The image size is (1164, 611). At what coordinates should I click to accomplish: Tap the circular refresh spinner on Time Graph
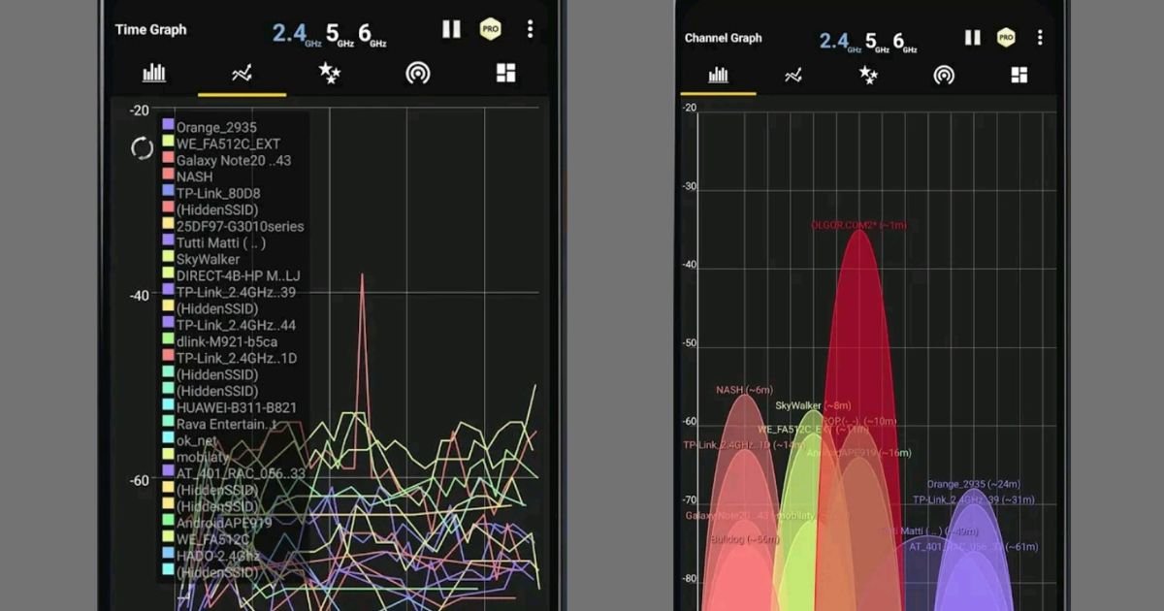tap(142, 148)
